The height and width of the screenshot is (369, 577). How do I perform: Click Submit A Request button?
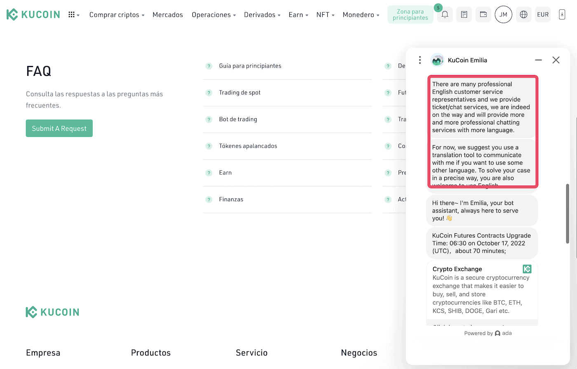click(x=59, y=128)
